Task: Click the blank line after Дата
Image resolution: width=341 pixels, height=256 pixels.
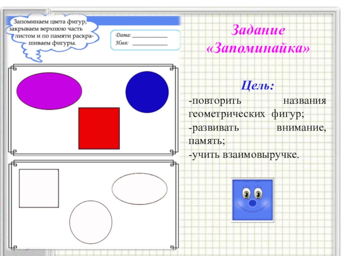Action: coord(150,37)
